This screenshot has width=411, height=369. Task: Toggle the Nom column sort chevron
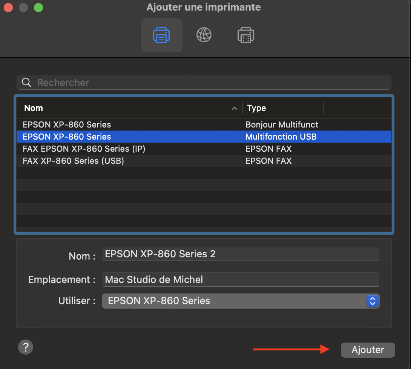pyautogui.click(x=235, y=108)
